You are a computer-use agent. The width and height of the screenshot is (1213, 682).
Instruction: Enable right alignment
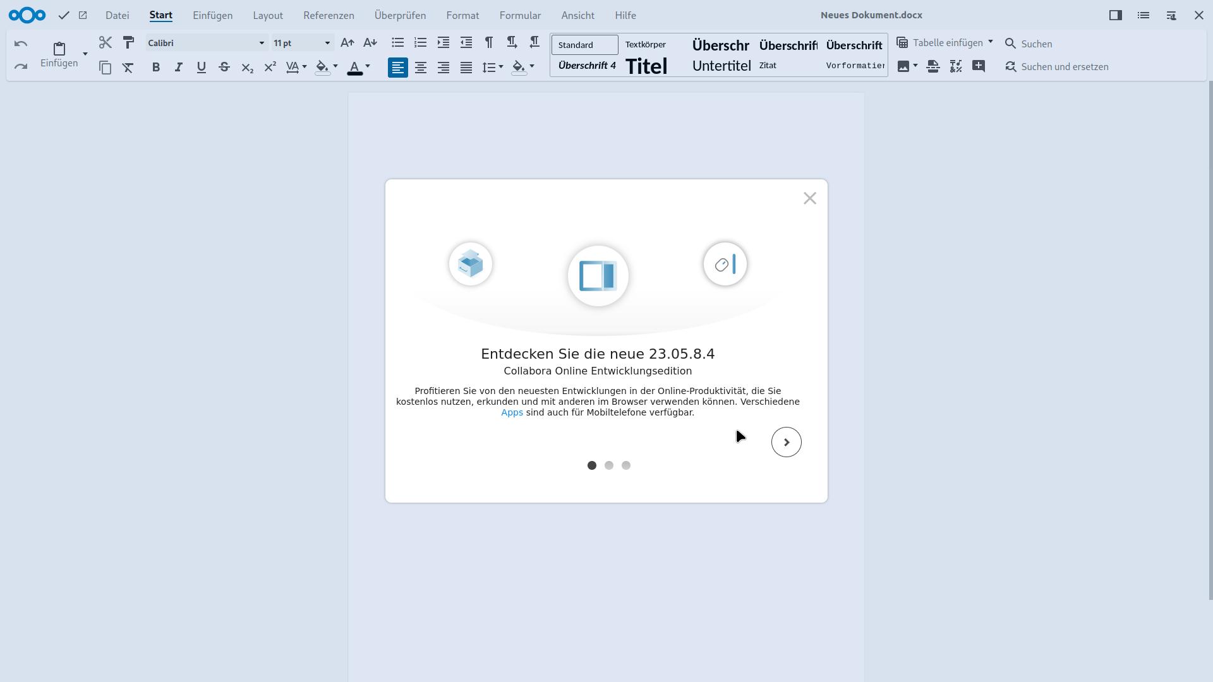tap(444, 68)
